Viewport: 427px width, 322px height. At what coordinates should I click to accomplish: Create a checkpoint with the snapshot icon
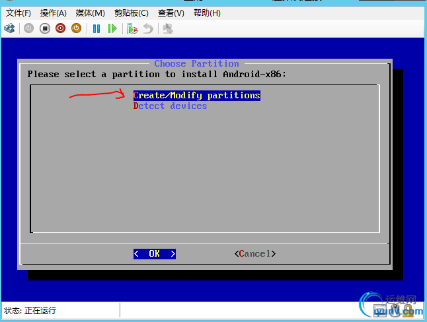(132, 28)
